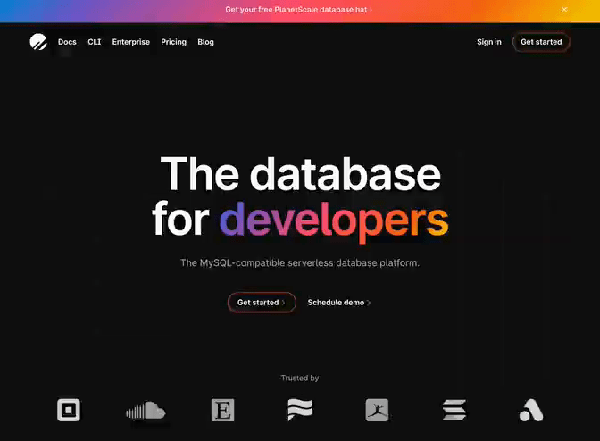The width and height of the screenshot is (600, 441).
Task: Click the Square company logo
Action: [69, 410]
